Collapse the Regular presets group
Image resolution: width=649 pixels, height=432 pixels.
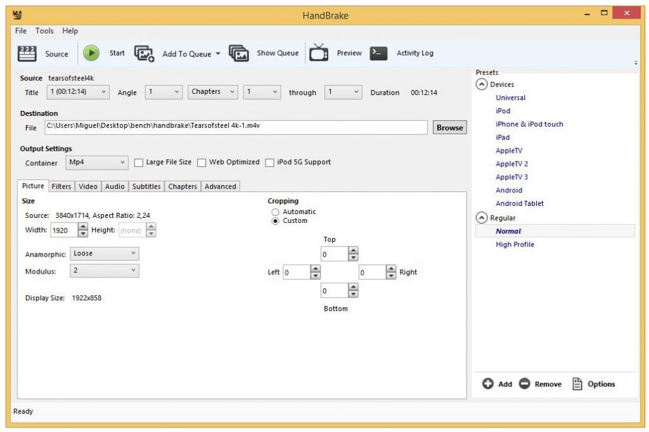[x=482, y=218]
